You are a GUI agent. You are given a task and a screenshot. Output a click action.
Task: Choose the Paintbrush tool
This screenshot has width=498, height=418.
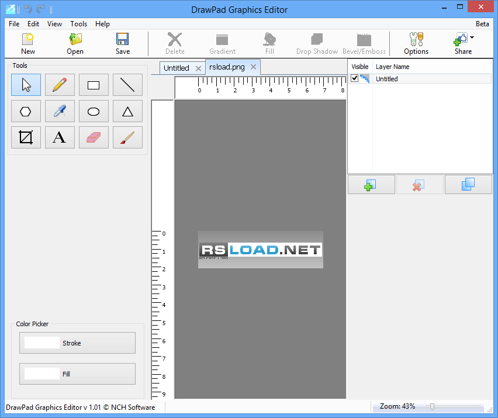pyautogui.click(x=127, y=137)
